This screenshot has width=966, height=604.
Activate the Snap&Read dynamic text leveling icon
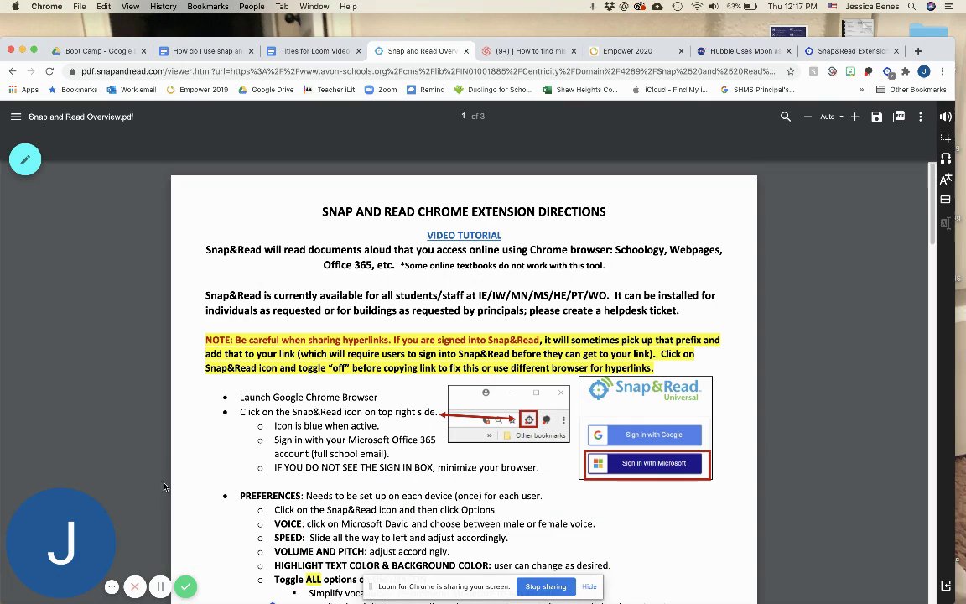click(x=946, y=158)
